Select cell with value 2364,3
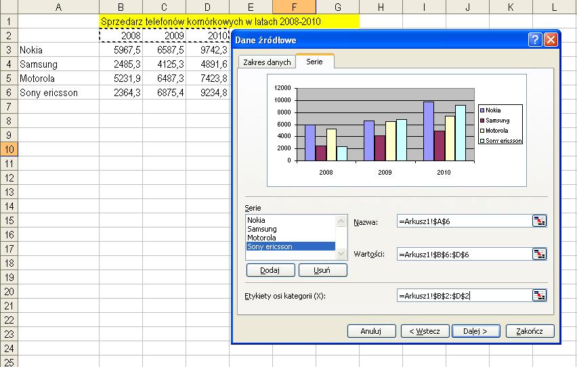The image size is (577, 367). point(121,92)
